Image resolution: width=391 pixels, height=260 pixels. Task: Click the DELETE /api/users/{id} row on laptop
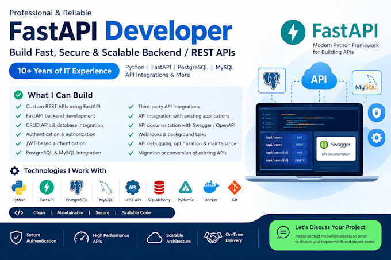pos(286,160)
